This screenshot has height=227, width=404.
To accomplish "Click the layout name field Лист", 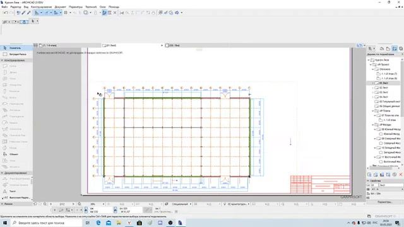I will [391, 185].
